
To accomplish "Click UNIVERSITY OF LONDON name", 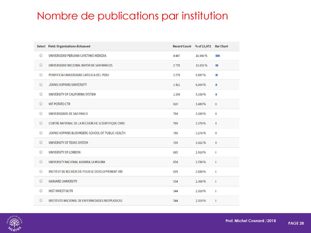I will tap(65, 152).
